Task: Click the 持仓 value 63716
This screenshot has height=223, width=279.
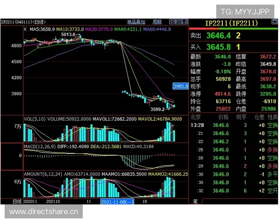Action: point(223,101)
